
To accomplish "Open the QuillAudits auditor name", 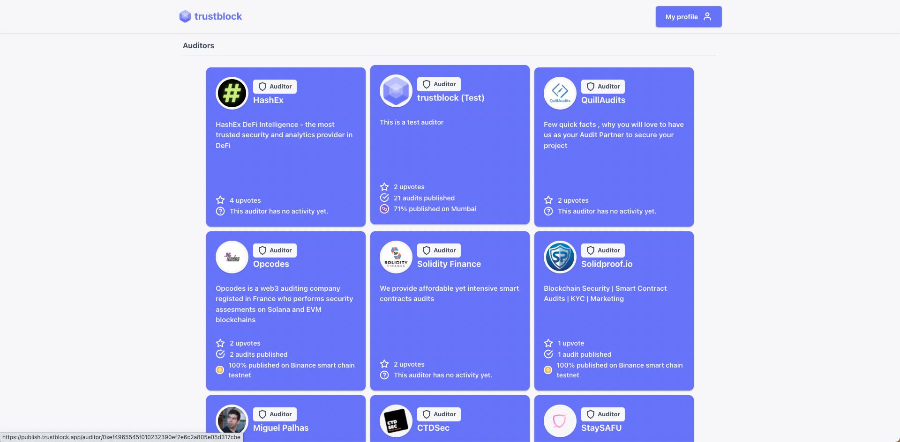I will pos(603,100).
